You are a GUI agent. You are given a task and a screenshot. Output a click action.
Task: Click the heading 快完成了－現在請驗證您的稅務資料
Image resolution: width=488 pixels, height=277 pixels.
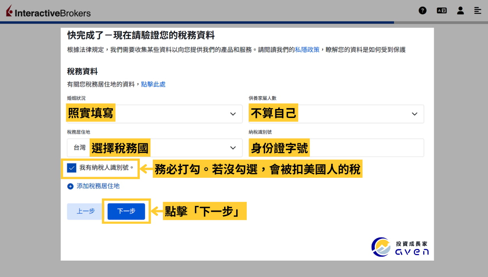pyautogui.click(x=141, y=35)
